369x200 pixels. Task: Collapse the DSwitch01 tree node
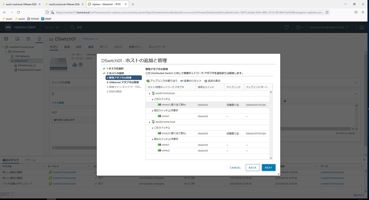pos(9,61)
